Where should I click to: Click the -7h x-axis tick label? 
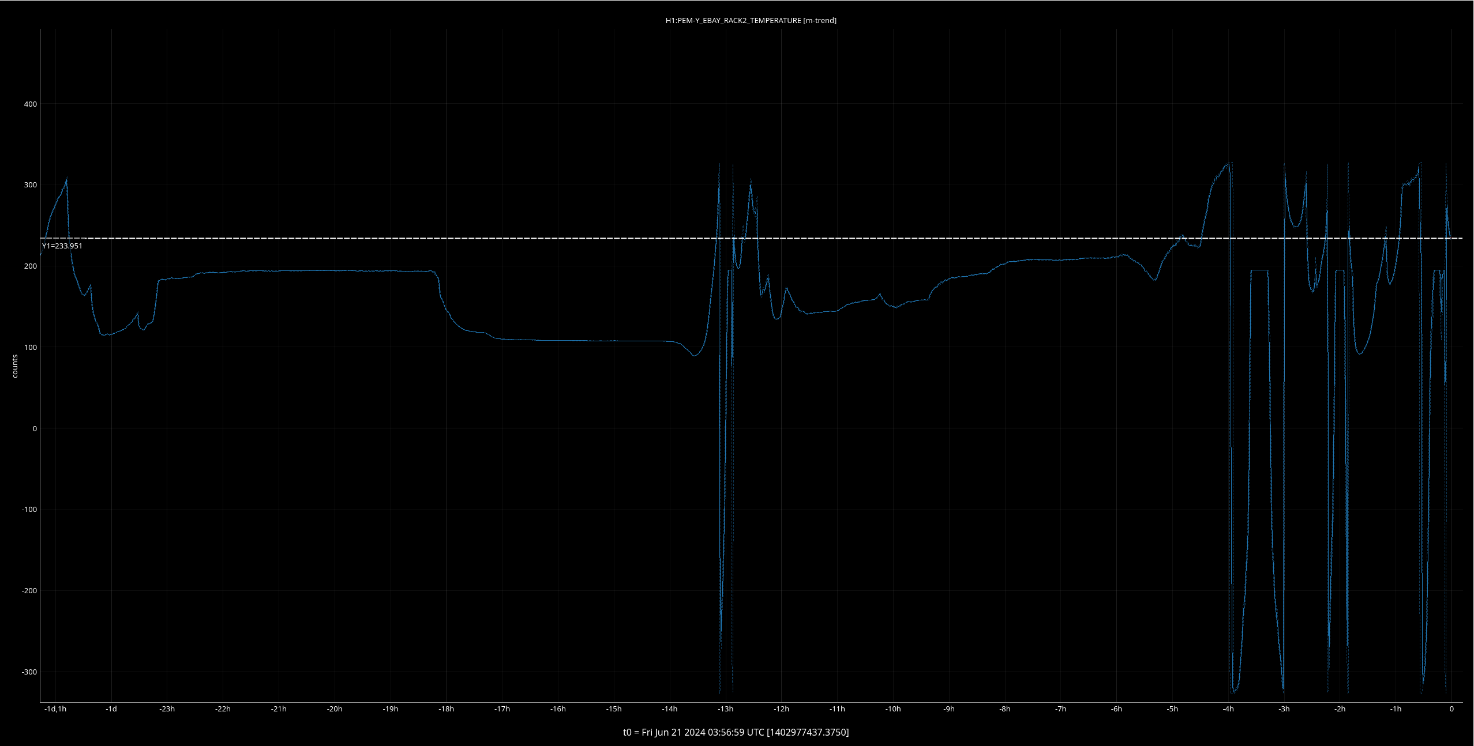click(x=1061, y=709)
